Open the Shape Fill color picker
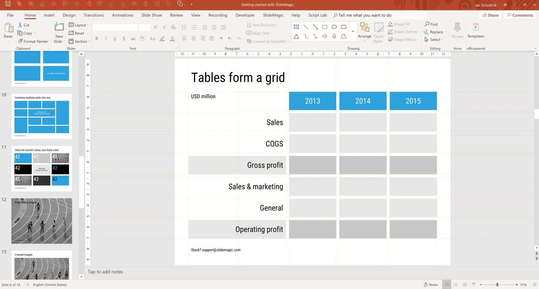This screenshot has height=289, width=539. (400, 24)
